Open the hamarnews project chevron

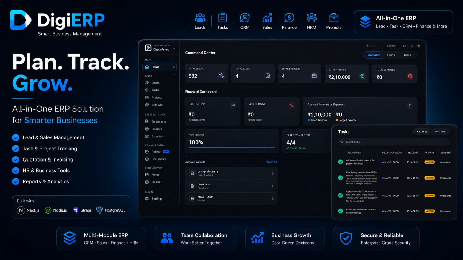click(273, 186)
